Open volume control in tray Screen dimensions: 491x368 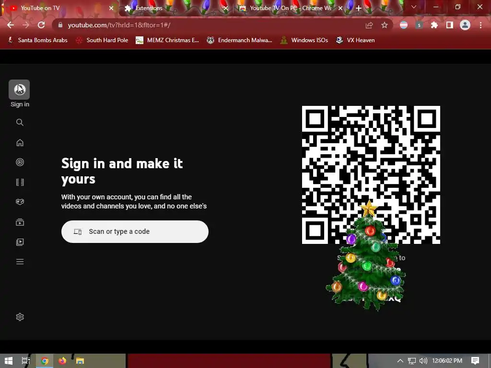point(423,361)
